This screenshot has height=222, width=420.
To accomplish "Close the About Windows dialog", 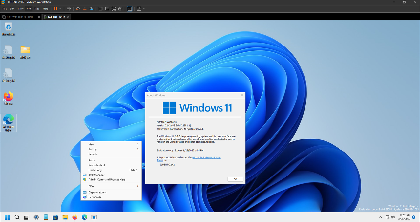I will point(242,95).
